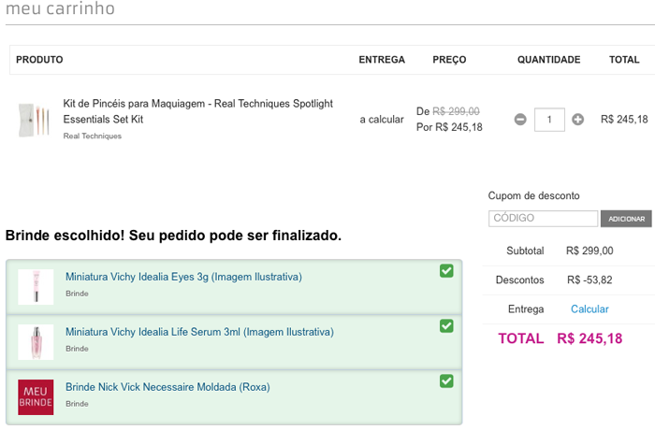Uncheck the Vichy Idealia Life Serum gift checkbox
Screen dimensions: 655x430
coord(446,326)
